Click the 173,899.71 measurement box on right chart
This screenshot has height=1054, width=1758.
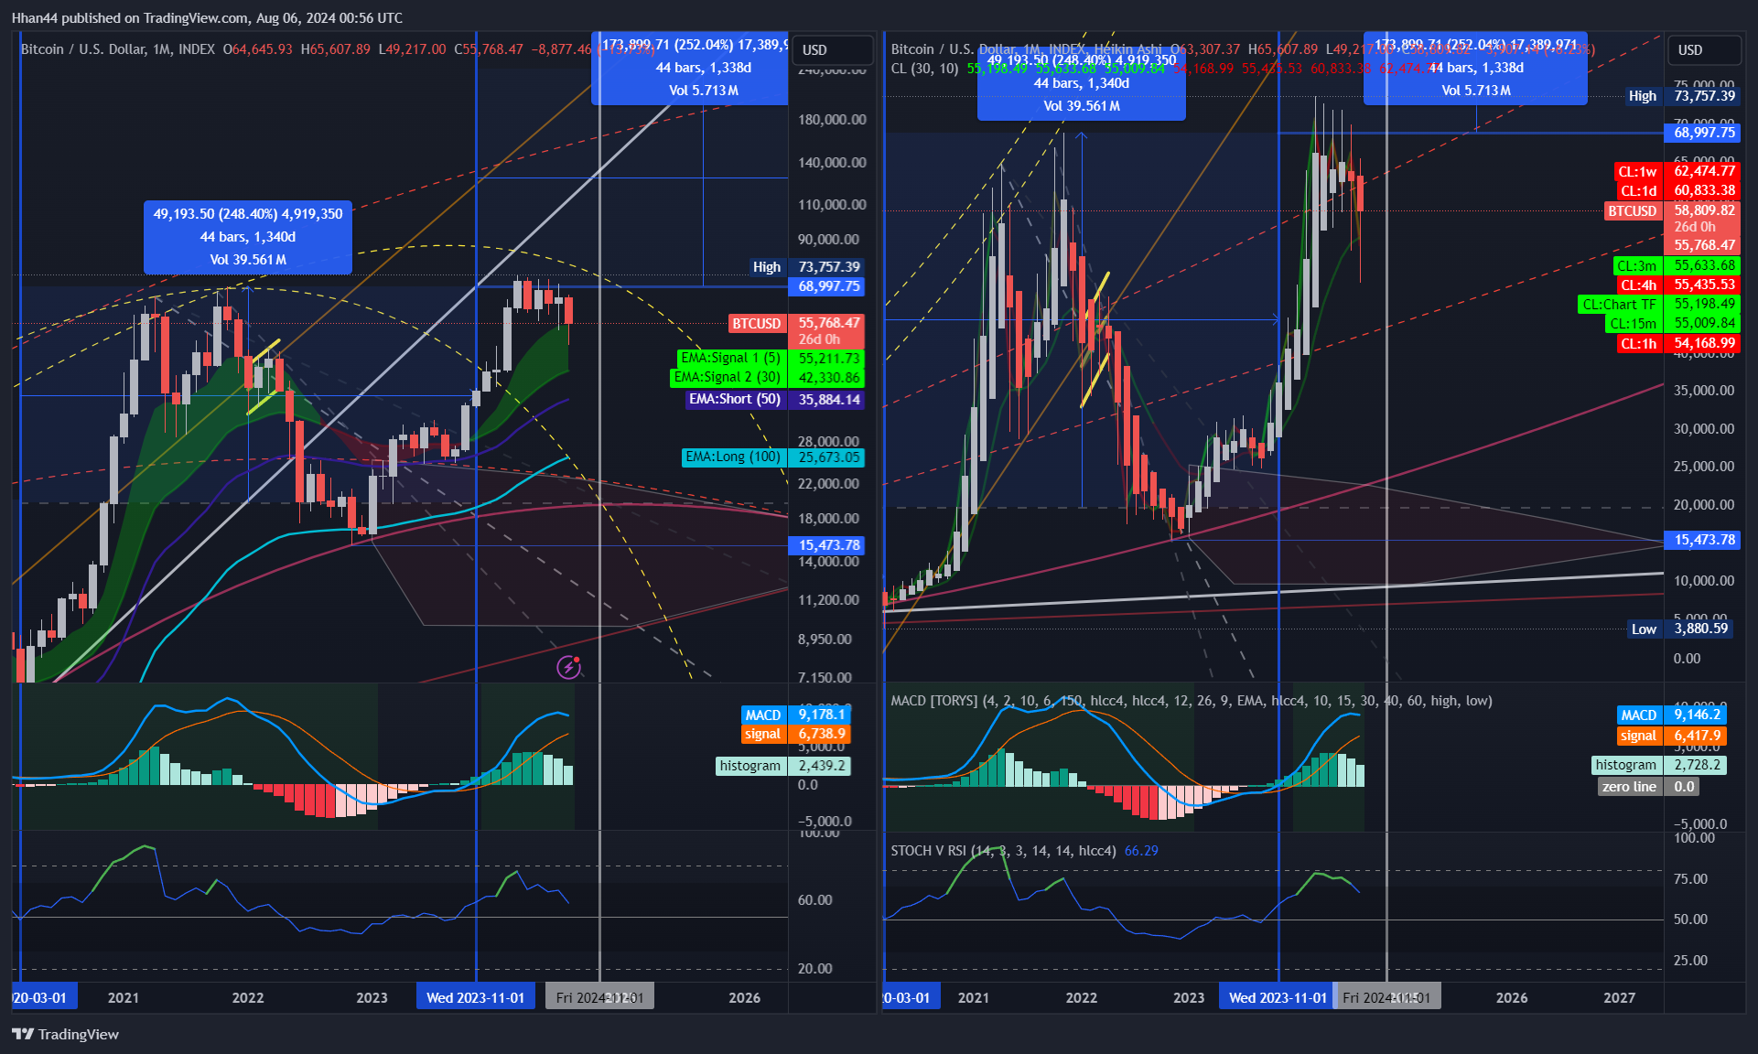click(x=1475, y=68)
